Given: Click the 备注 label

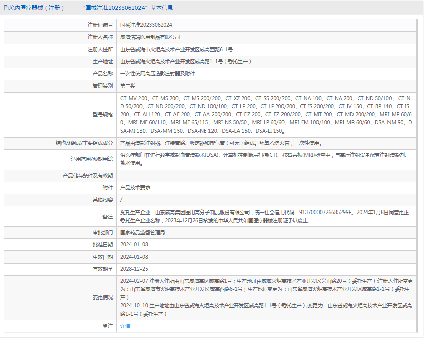Looking at the screenshot, I should click(x=108, y=217).
